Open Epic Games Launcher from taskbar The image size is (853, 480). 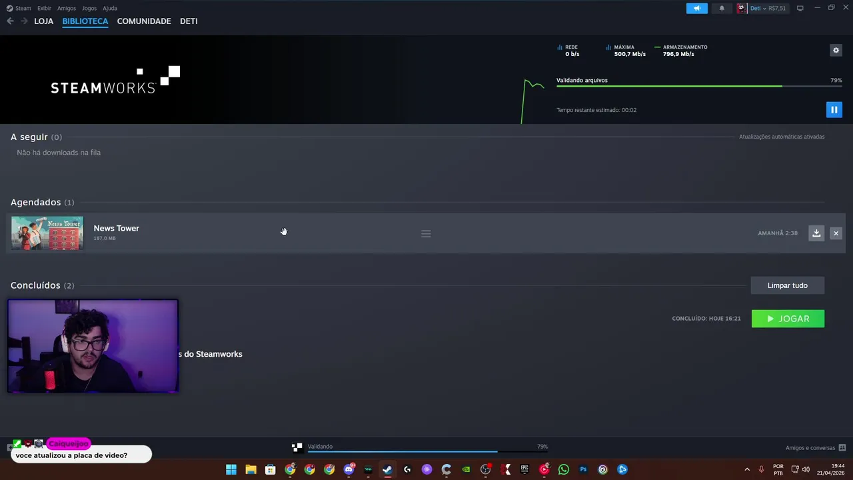[524, 469]
